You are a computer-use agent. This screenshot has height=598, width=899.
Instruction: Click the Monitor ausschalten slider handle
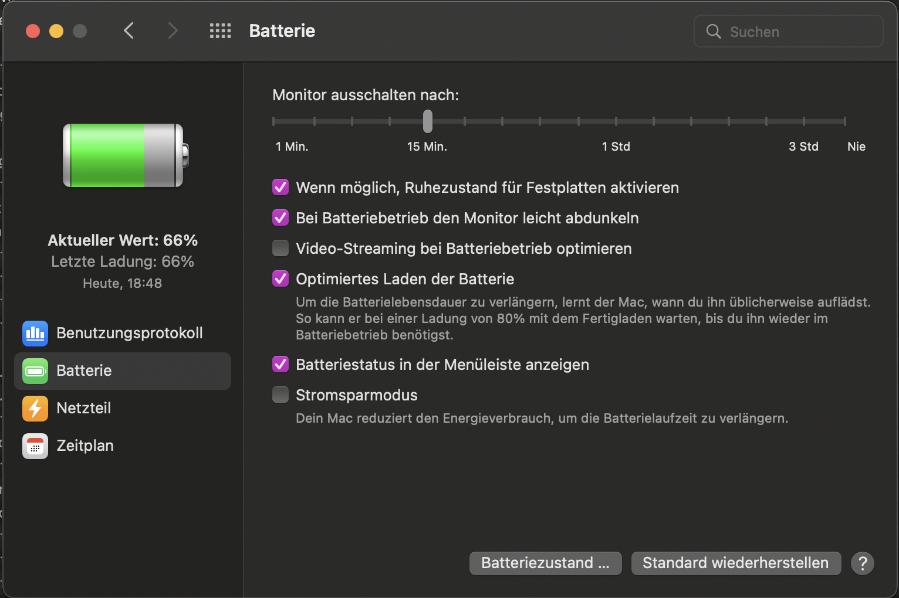click(428, 121)
